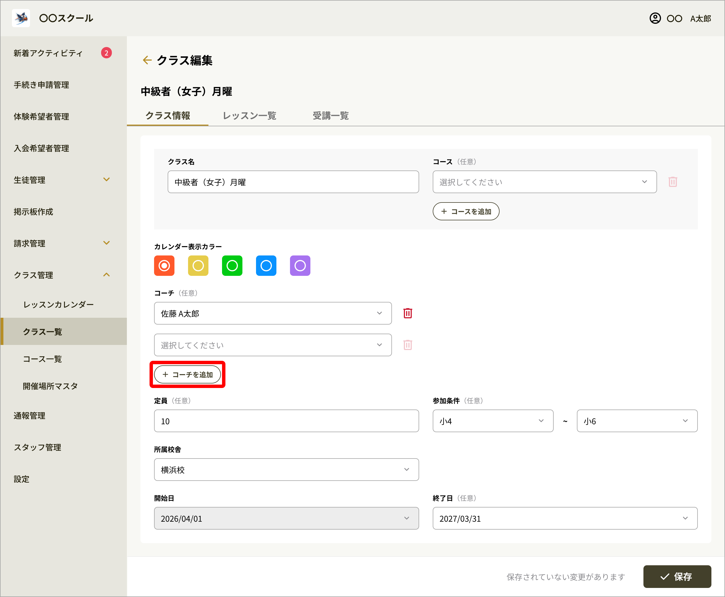725x597 pixels.
Task: Open 新着アクティビティ in sidebar
Action: click(x=48, y=53)
